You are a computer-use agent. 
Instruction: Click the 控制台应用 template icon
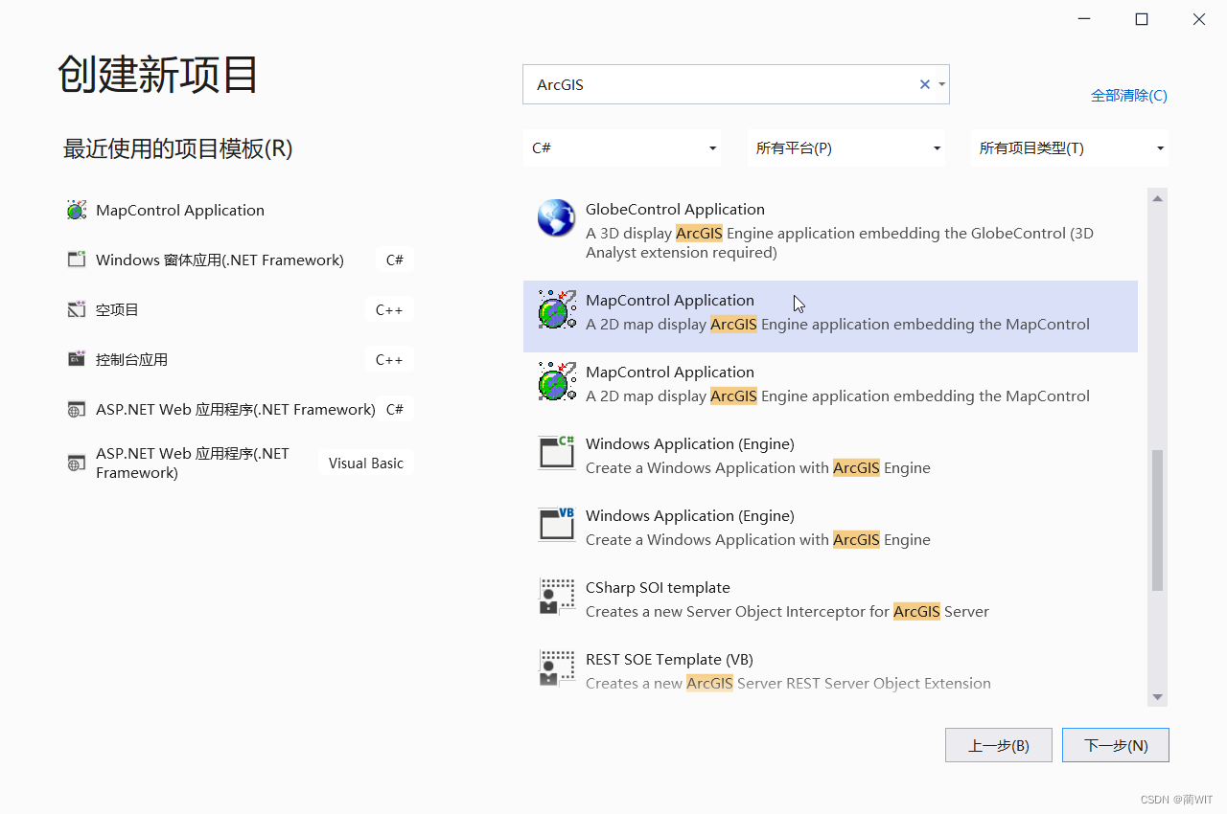(x=77, y=359)
